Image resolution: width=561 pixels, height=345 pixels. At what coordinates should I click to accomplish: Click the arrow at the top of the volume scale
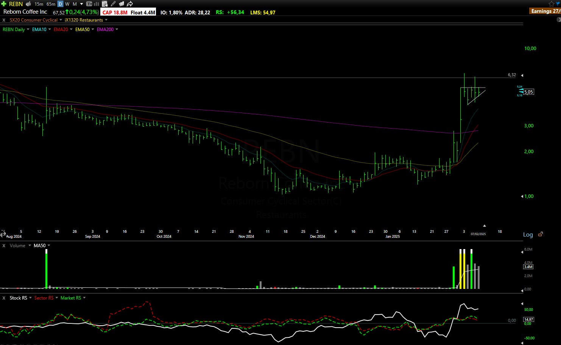point(522,252)
